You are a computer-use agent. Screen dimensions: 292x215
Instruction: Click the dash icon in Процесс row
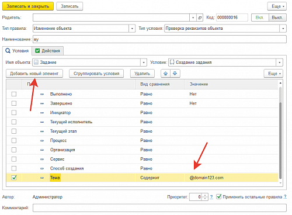point(42,141)
